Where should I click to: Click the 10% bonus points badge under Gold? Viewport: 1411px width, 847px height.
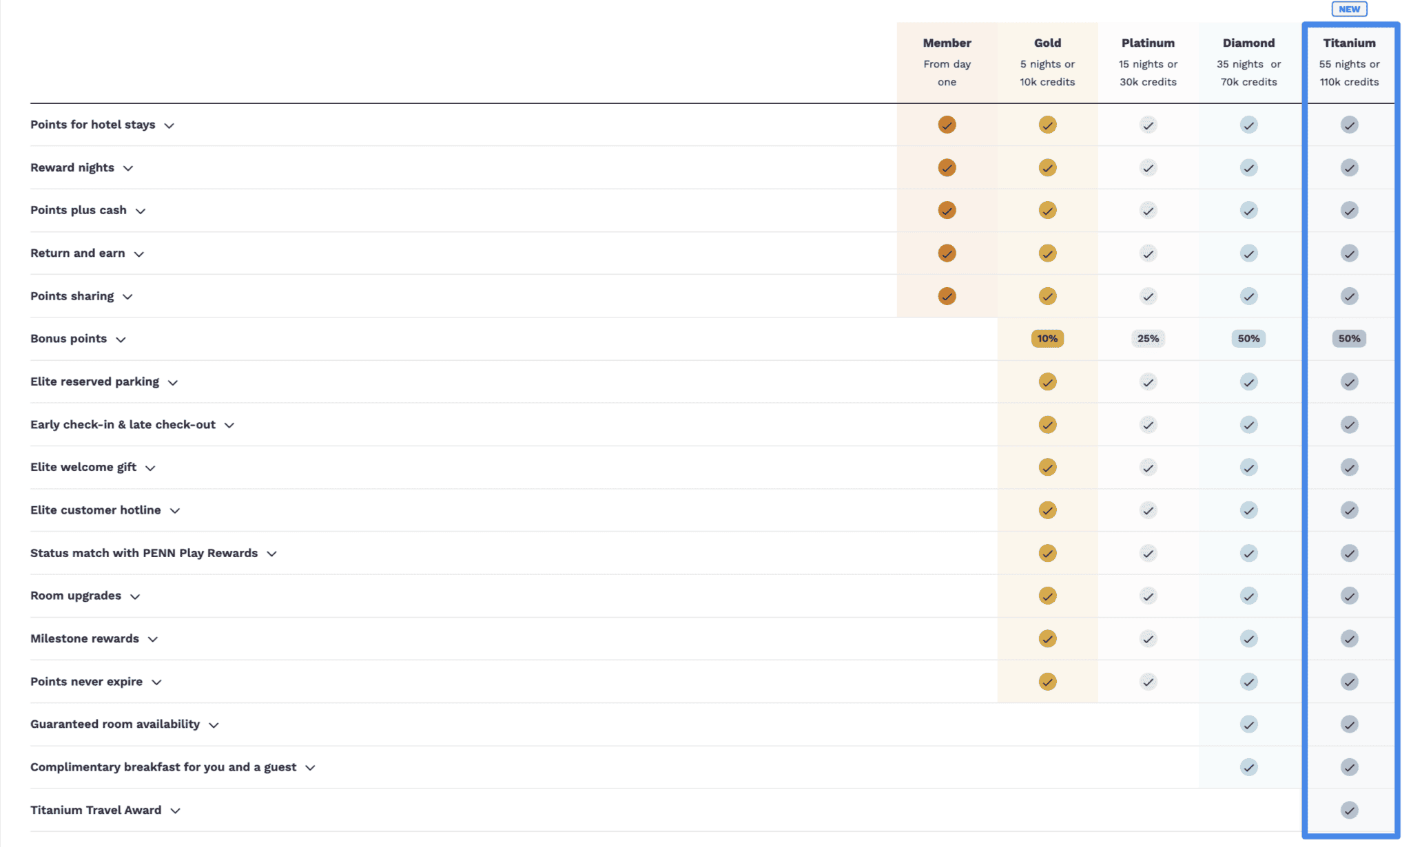click(1047, 338)
